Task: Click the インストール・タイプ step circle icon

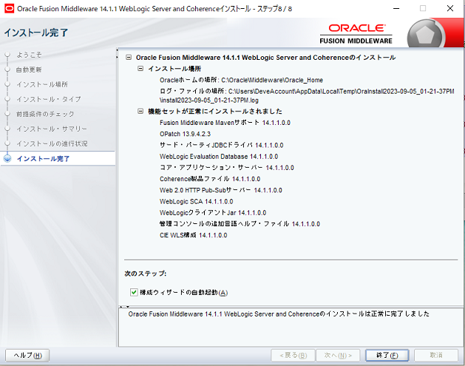Action: (x=7, y=99)
